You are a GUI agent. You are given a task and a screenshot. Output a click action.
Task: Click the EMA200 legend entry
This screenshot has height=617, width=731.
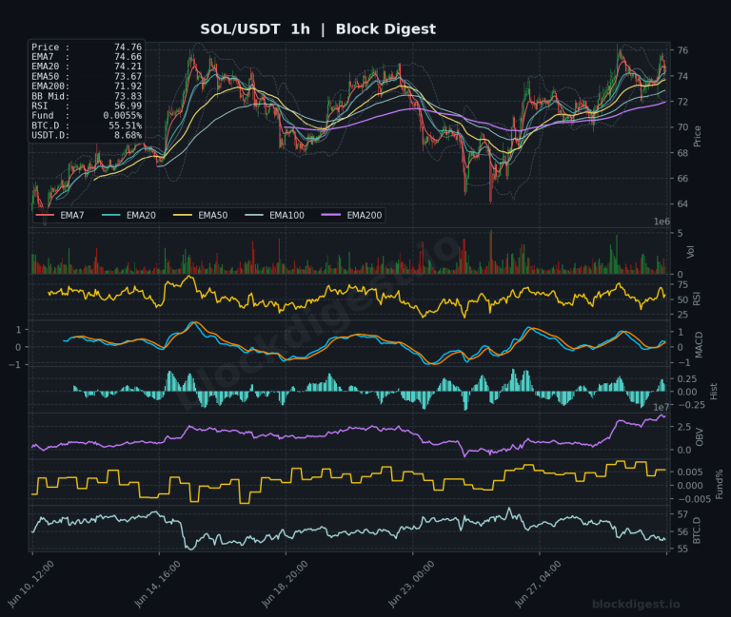pos(351,215)
